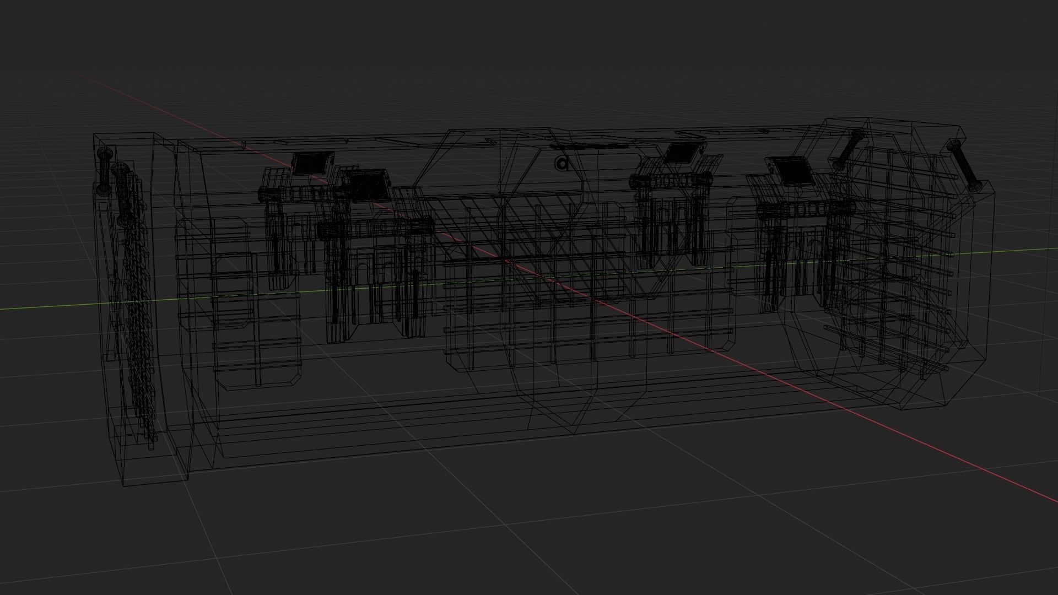Click the angled bolt at far right edge
This screenshot has width=1058, height=595.
(x=964, y=165)
